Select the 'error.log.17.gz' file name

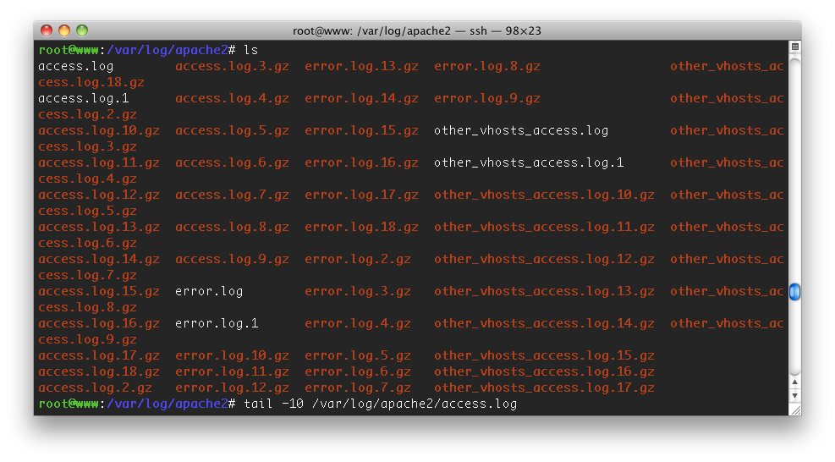coord(361,195)
